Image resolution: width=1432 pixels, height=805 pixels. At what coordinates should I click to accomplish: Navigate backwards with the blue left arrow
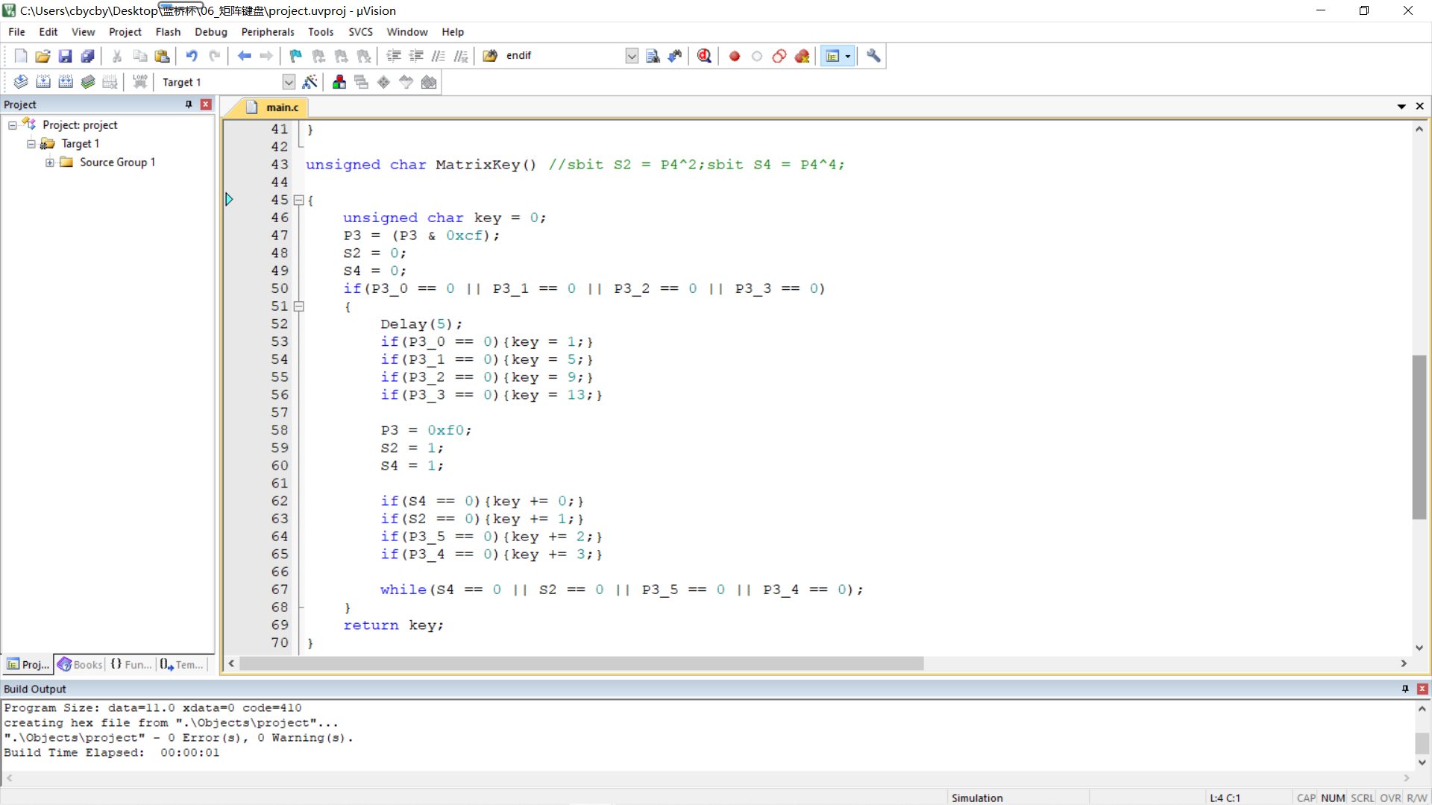coord(244,56)
